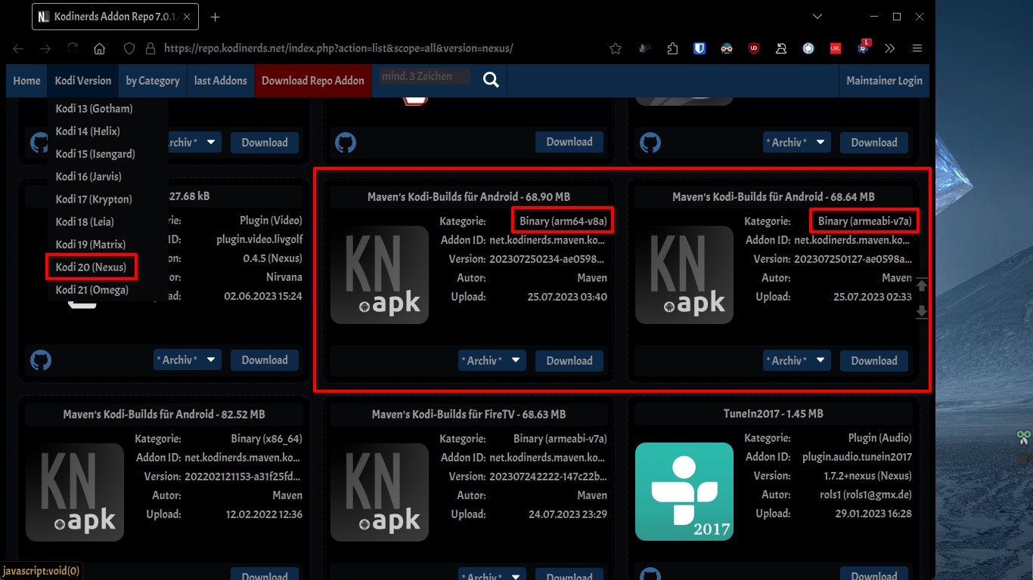
Task: Click the author name 'Nirvana'
Action: point(284,277)
